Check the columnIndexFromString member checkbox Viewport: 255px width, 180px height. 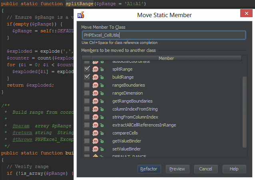(87, 109)
